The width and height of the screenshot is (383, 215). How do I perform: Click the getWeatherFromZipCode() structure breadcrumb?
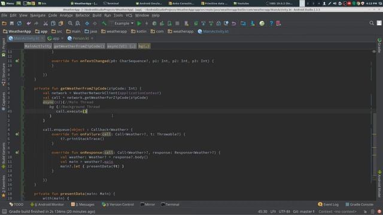tap(79, 46)
